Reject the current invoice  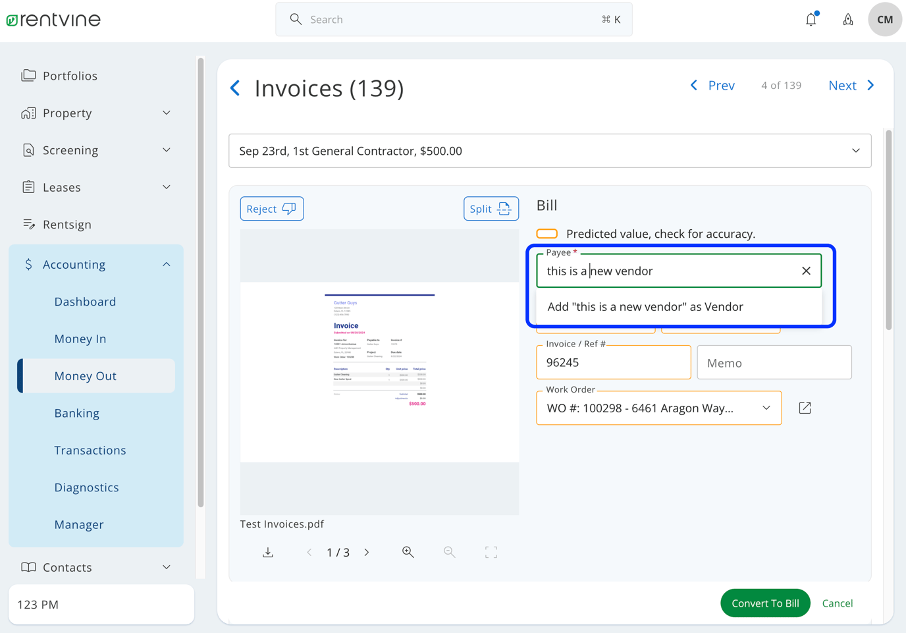coord(271,209)
